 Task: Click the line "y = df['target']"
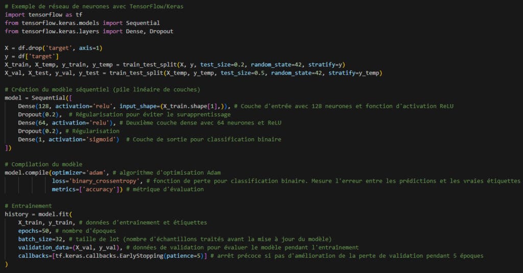point(32,56)
